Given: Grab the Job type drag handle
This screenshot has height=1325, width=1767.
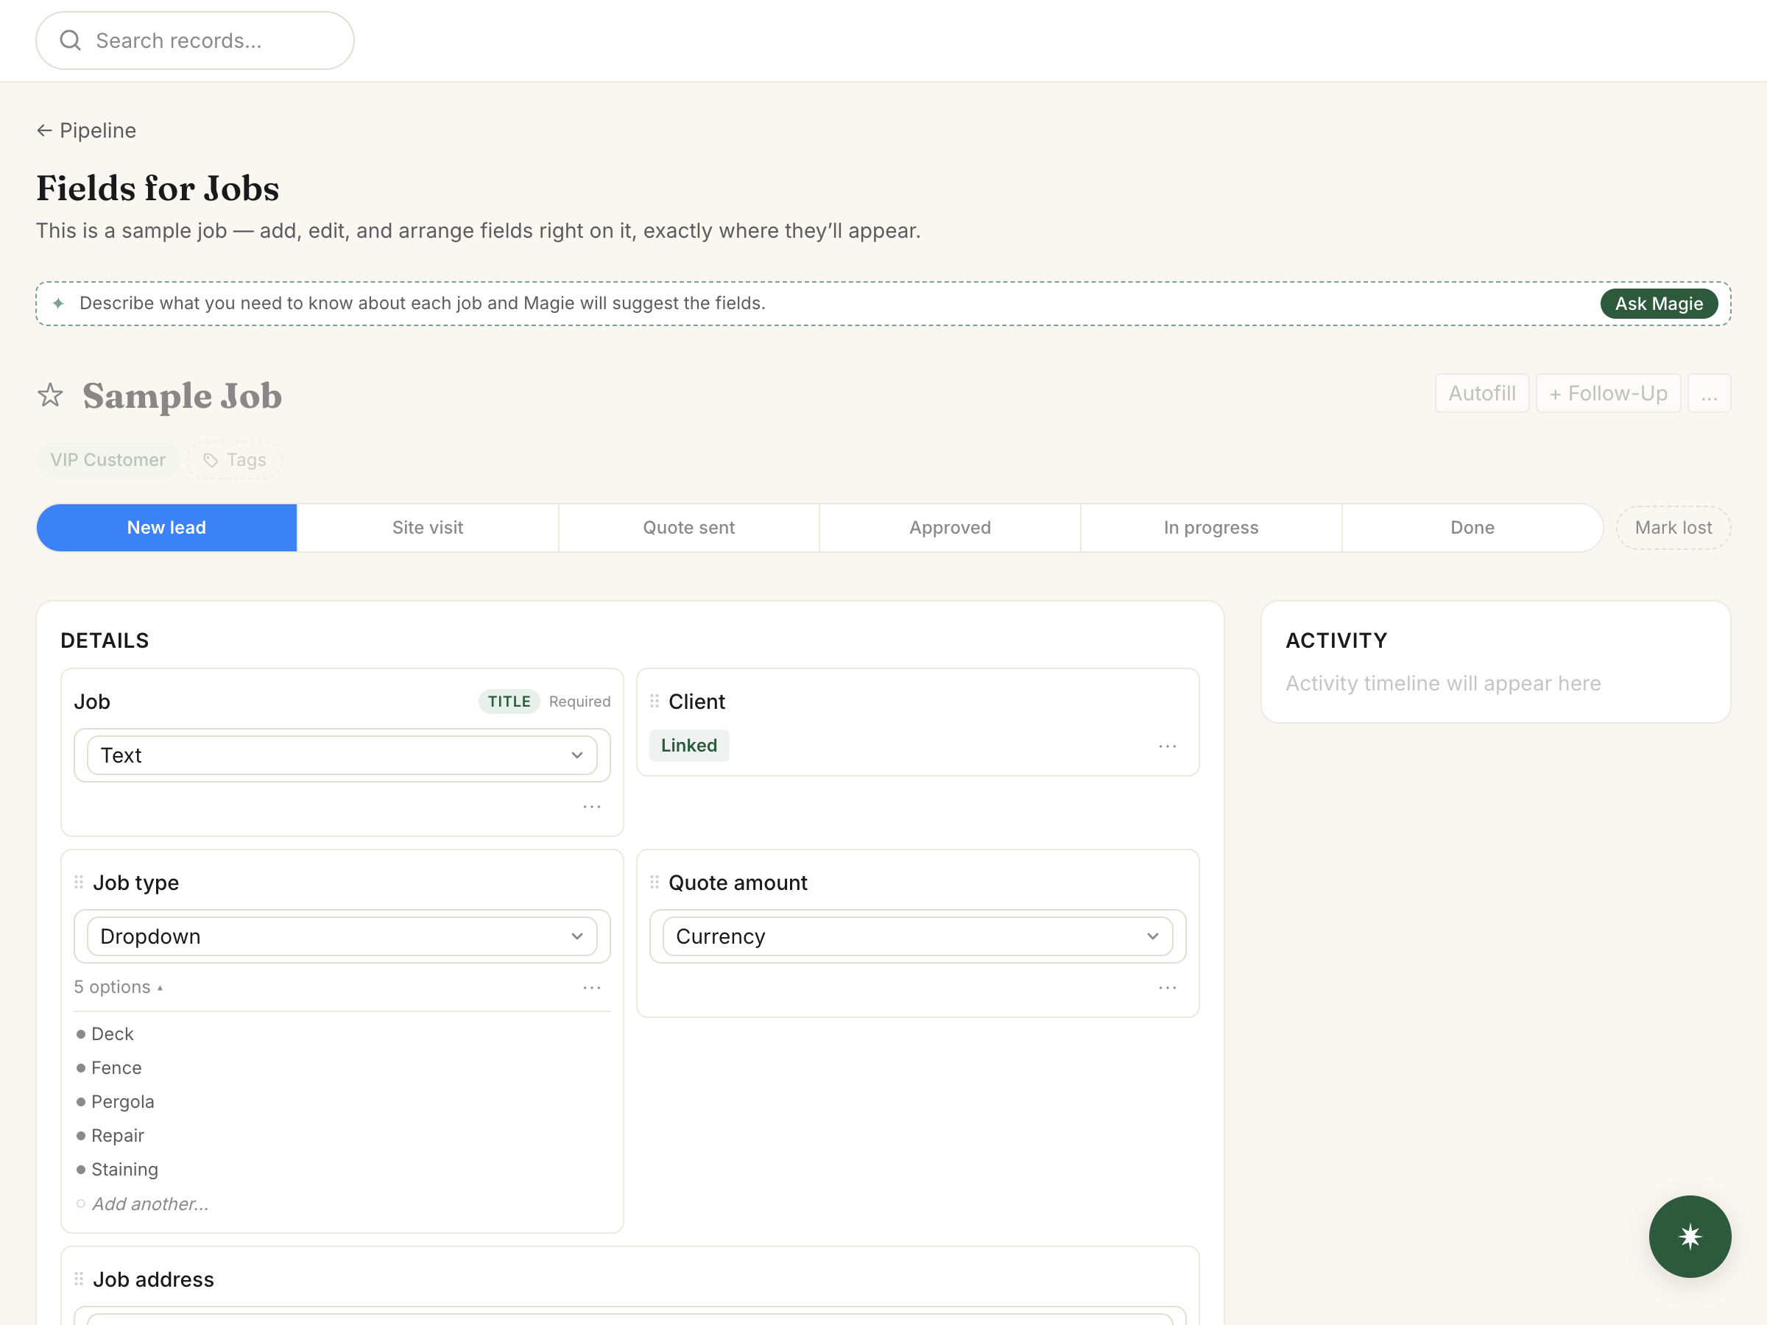Looking at the screenshot, I should coord(79,883).
